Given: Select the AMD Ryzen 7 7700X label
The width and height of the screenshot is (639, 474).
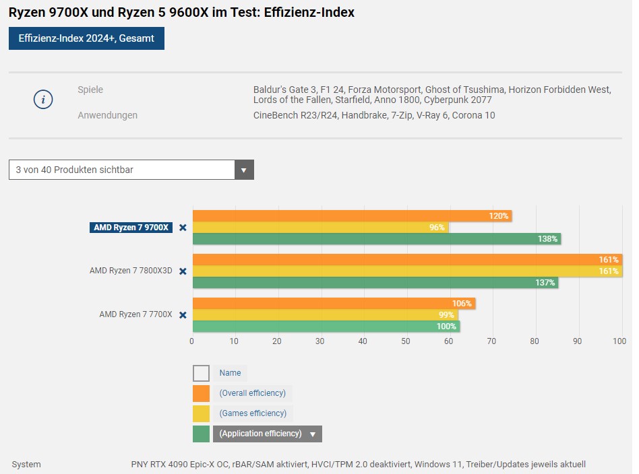Looking at the screenshot, I should [135, 314].
